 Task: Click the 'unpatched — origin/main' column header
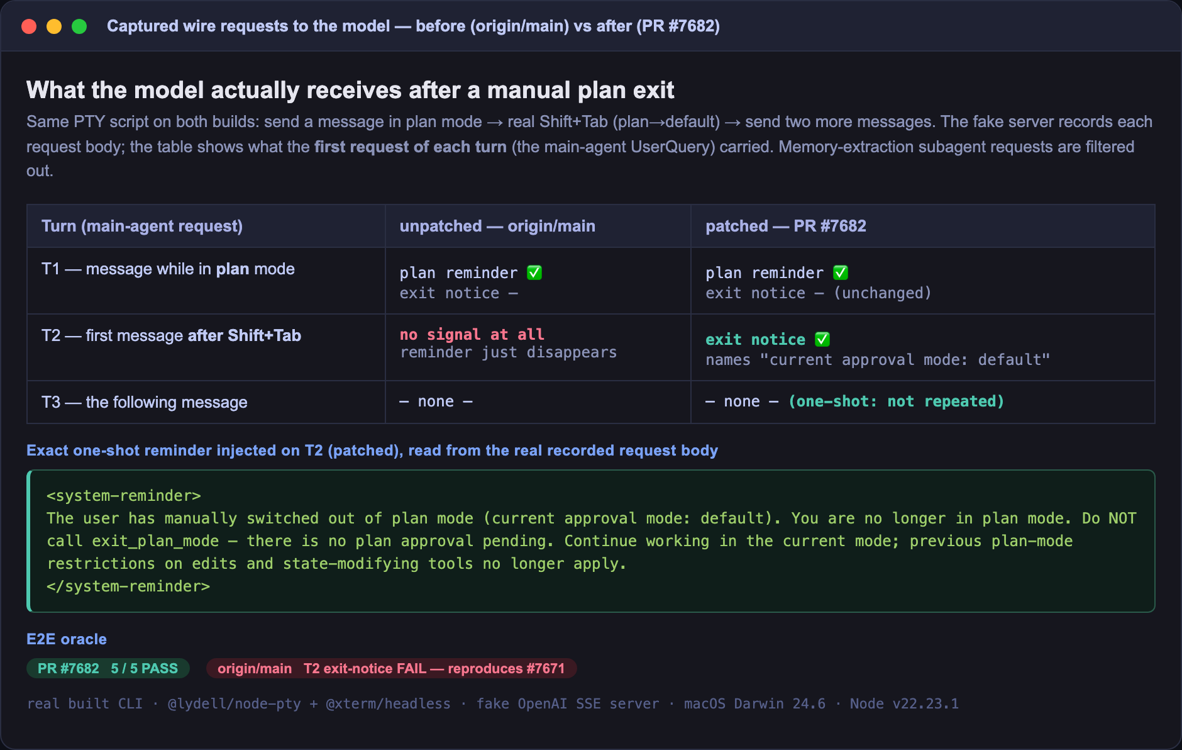pyautogui.click(x=497, y=226)
